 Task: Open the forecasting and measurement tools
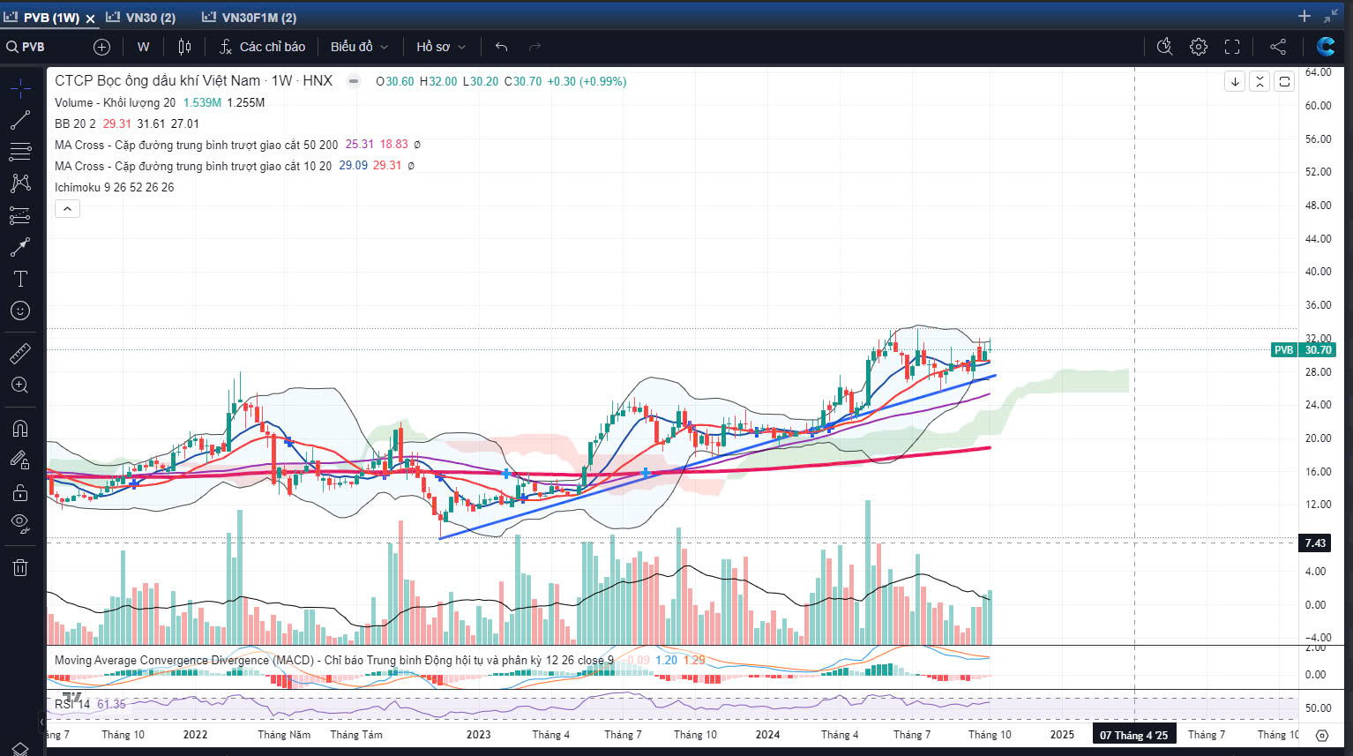click(x=20, y=215)
